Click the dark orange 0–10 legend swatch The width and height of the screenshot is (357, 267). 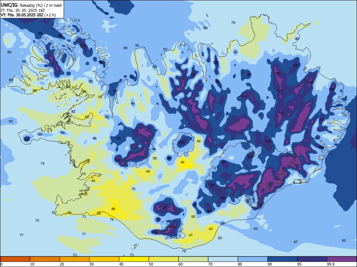[x=15, y=259]
